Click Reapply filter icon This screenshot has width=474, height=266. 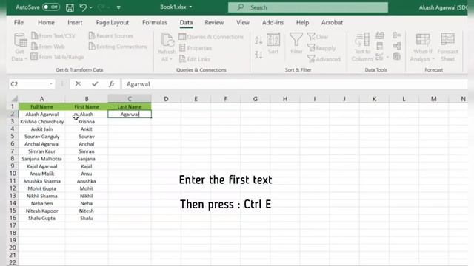coord(311,47)
